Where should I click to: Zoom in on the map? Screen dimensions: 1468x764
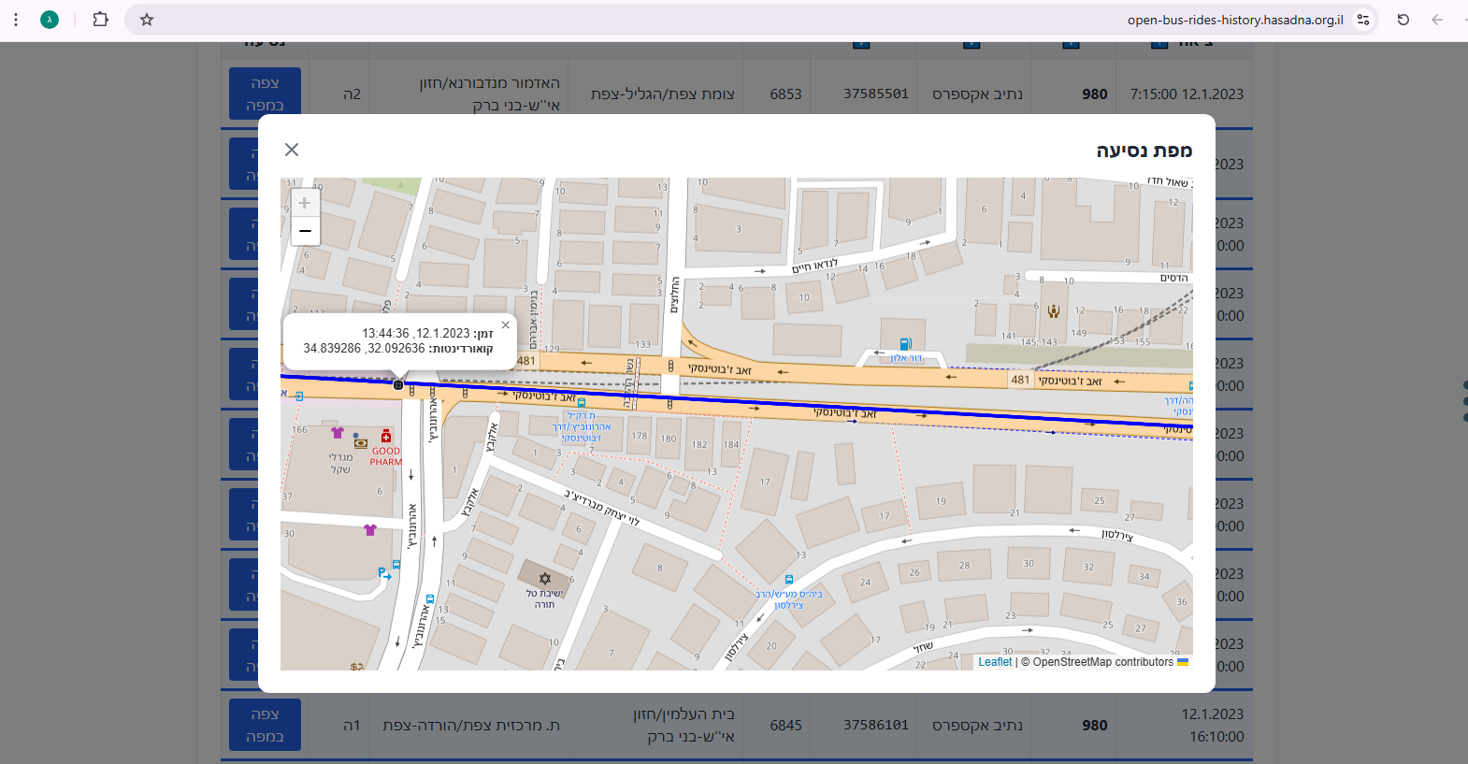305,203
